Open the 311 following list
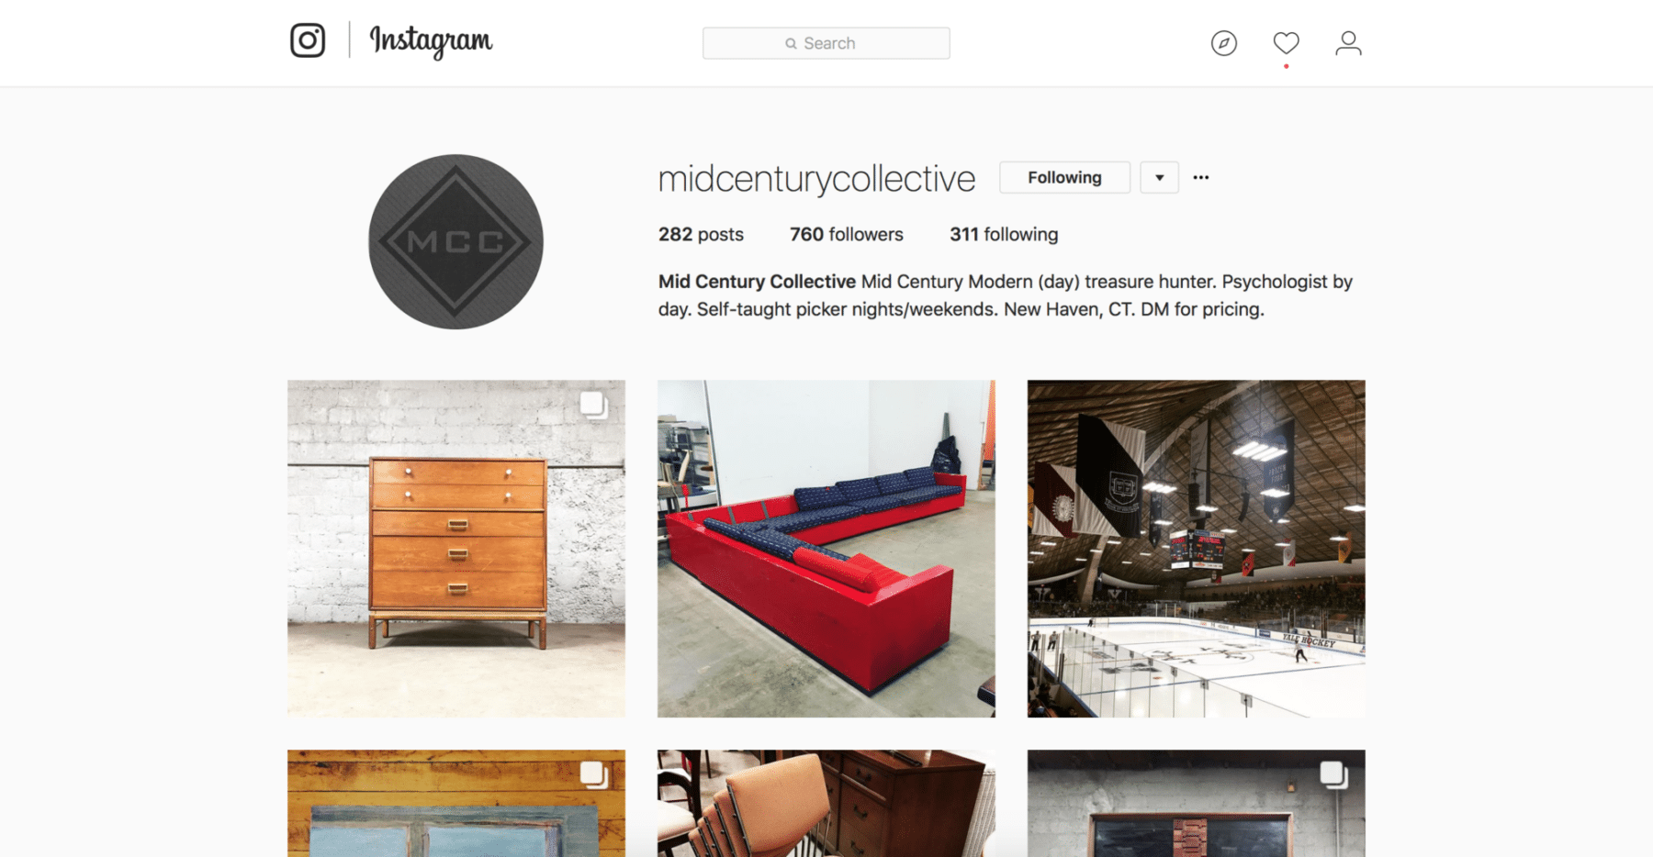1653x857 pixels. tap(1004, 234)
